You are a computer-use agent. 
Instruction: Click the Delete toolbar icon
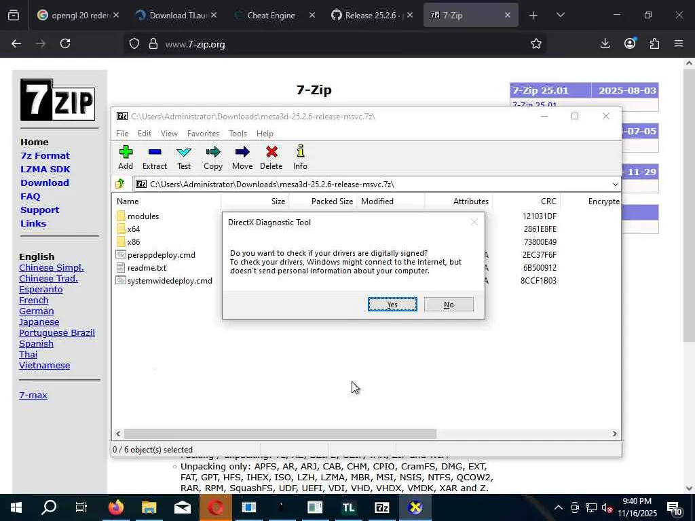point(271,157)
